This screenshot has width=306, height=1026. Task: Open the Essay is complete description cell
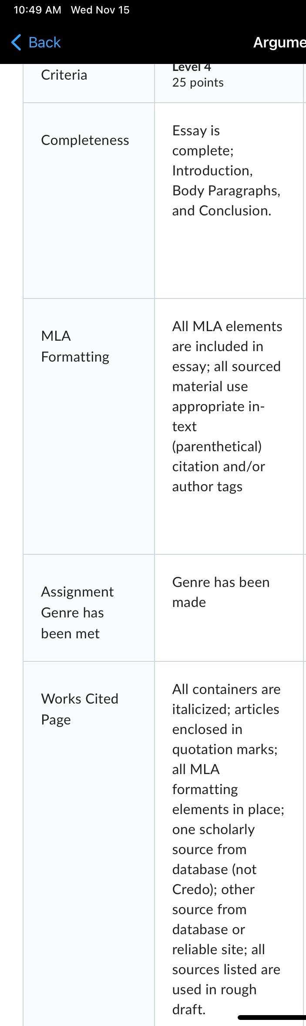coord(229,201)
